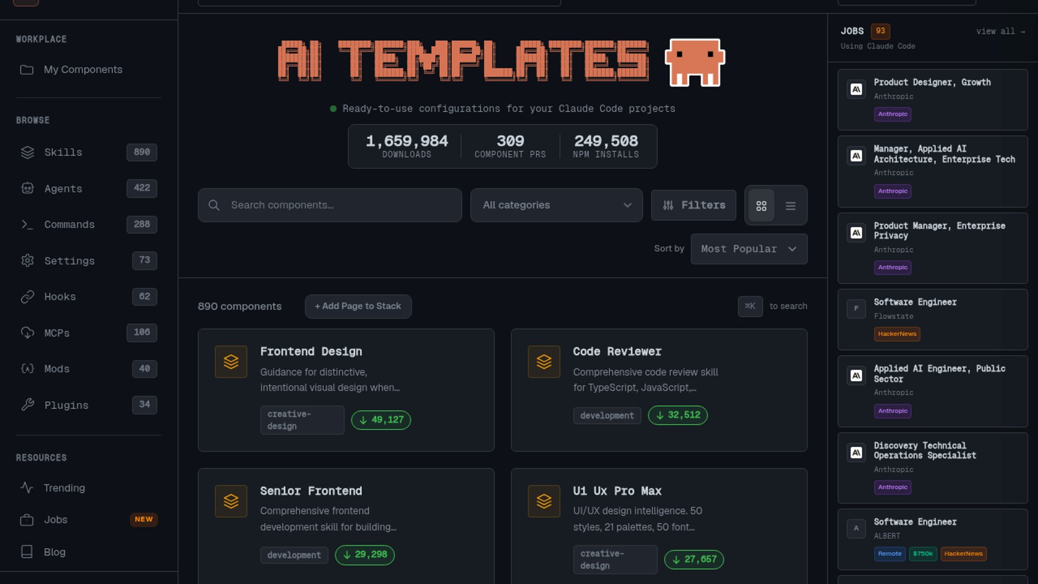Select Agents robot icon in sidebar
This screenshot has width=1038, height=584.
(28, 188)
